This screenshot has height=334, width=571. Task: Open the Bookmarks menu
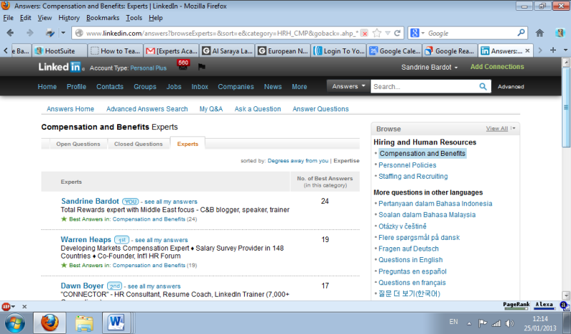pyautogui.click(x=103, y=18)
